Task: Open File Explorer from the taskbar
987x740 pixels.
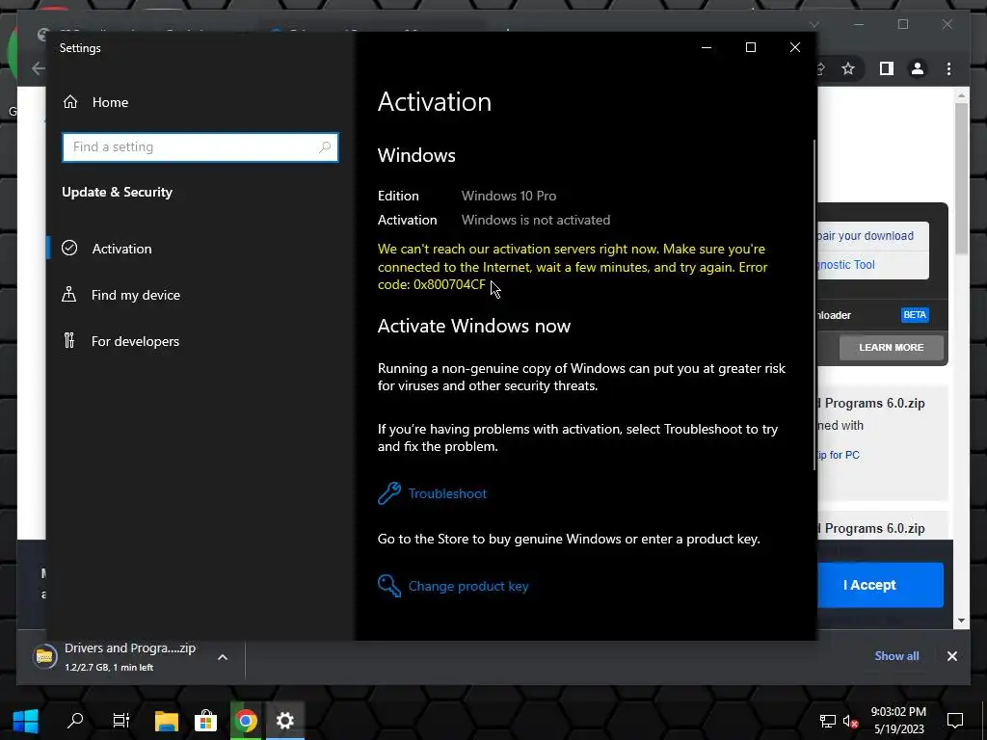Action: click(x=166, y=721)
